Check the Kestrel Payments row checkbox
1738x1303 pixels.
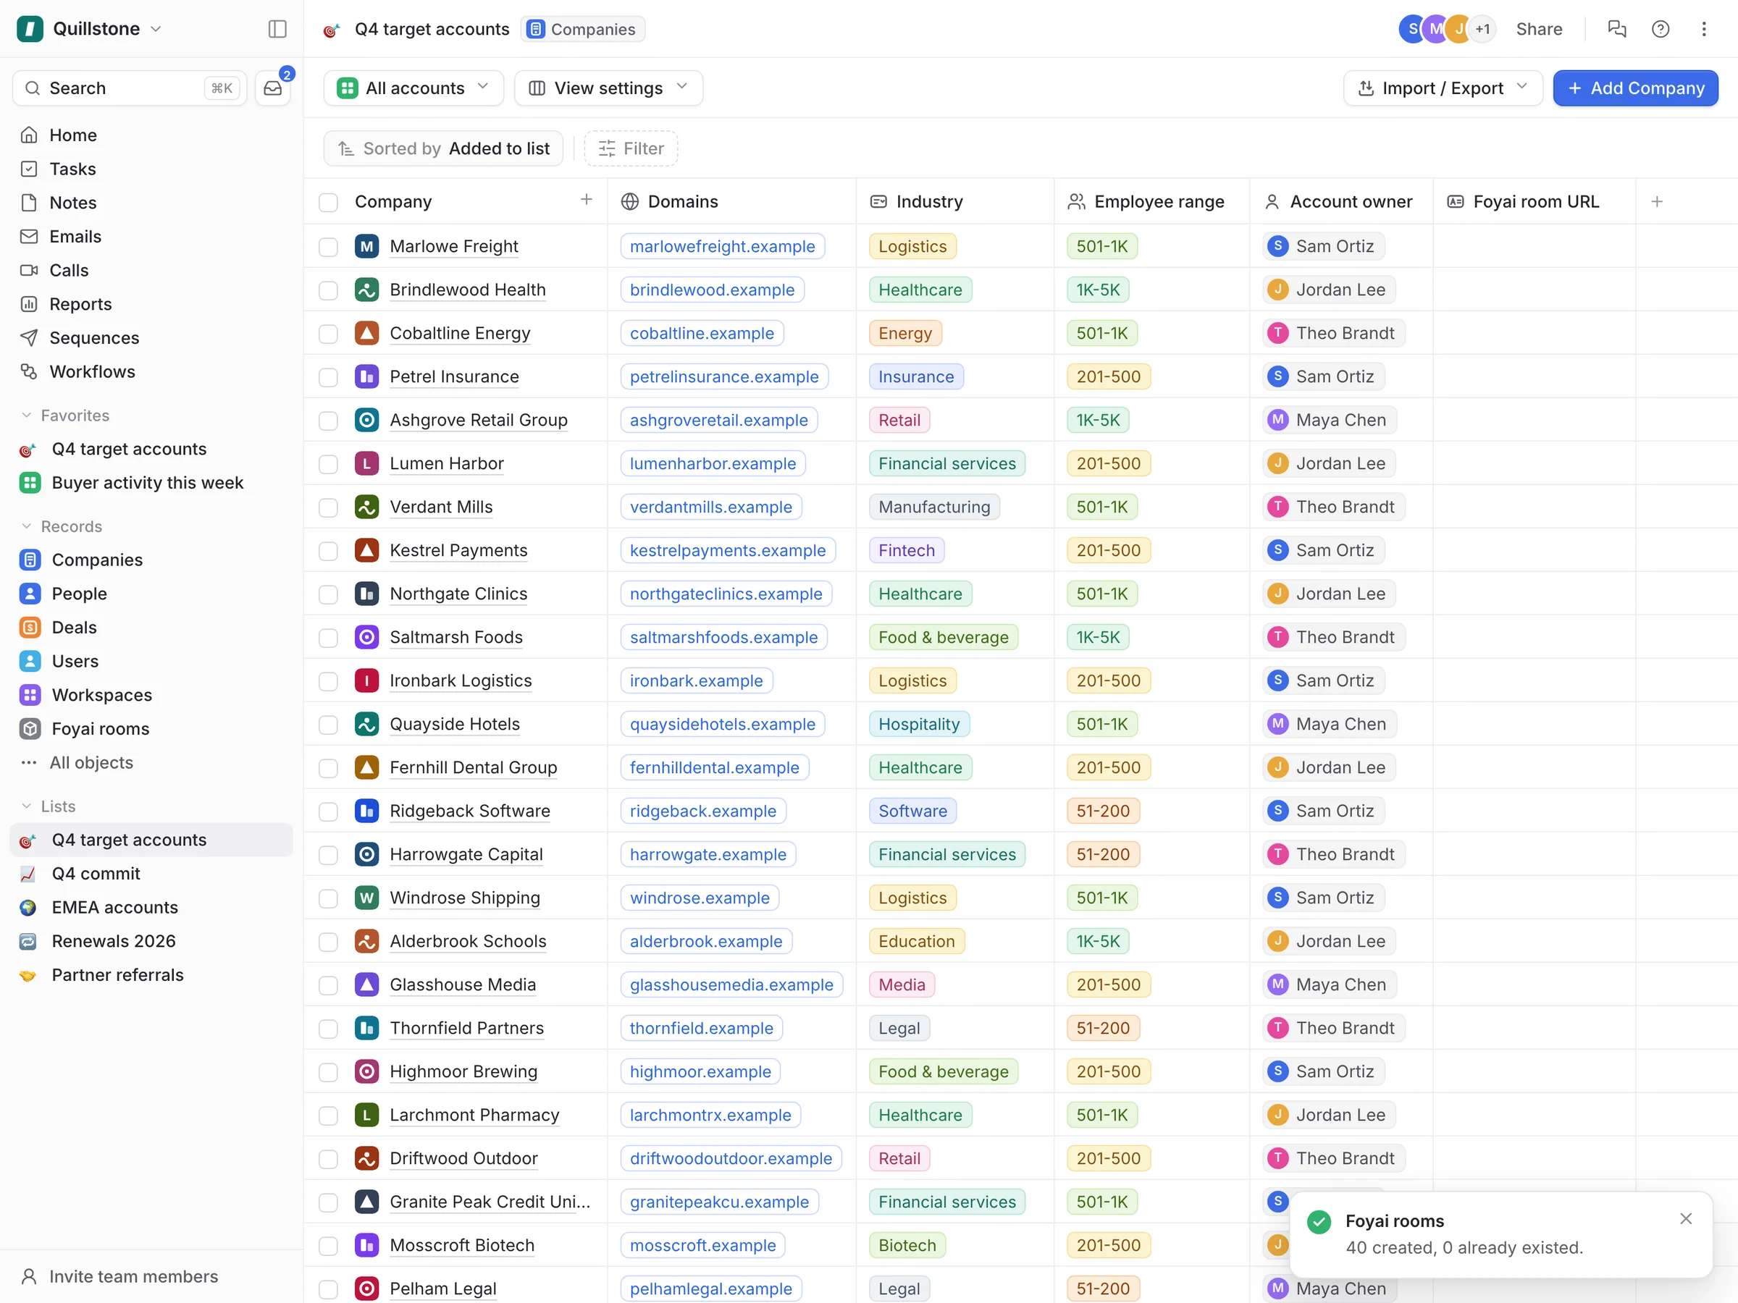click(x=329, y=551)
